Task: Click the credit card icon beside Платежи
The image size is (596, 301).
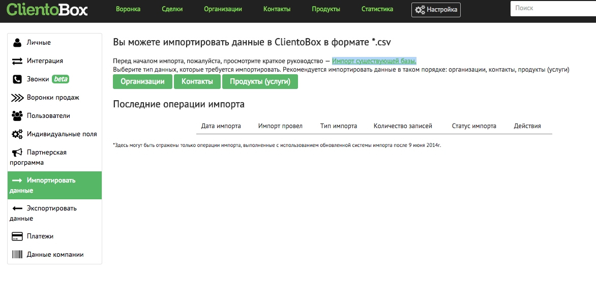Action: pos(17,236)
